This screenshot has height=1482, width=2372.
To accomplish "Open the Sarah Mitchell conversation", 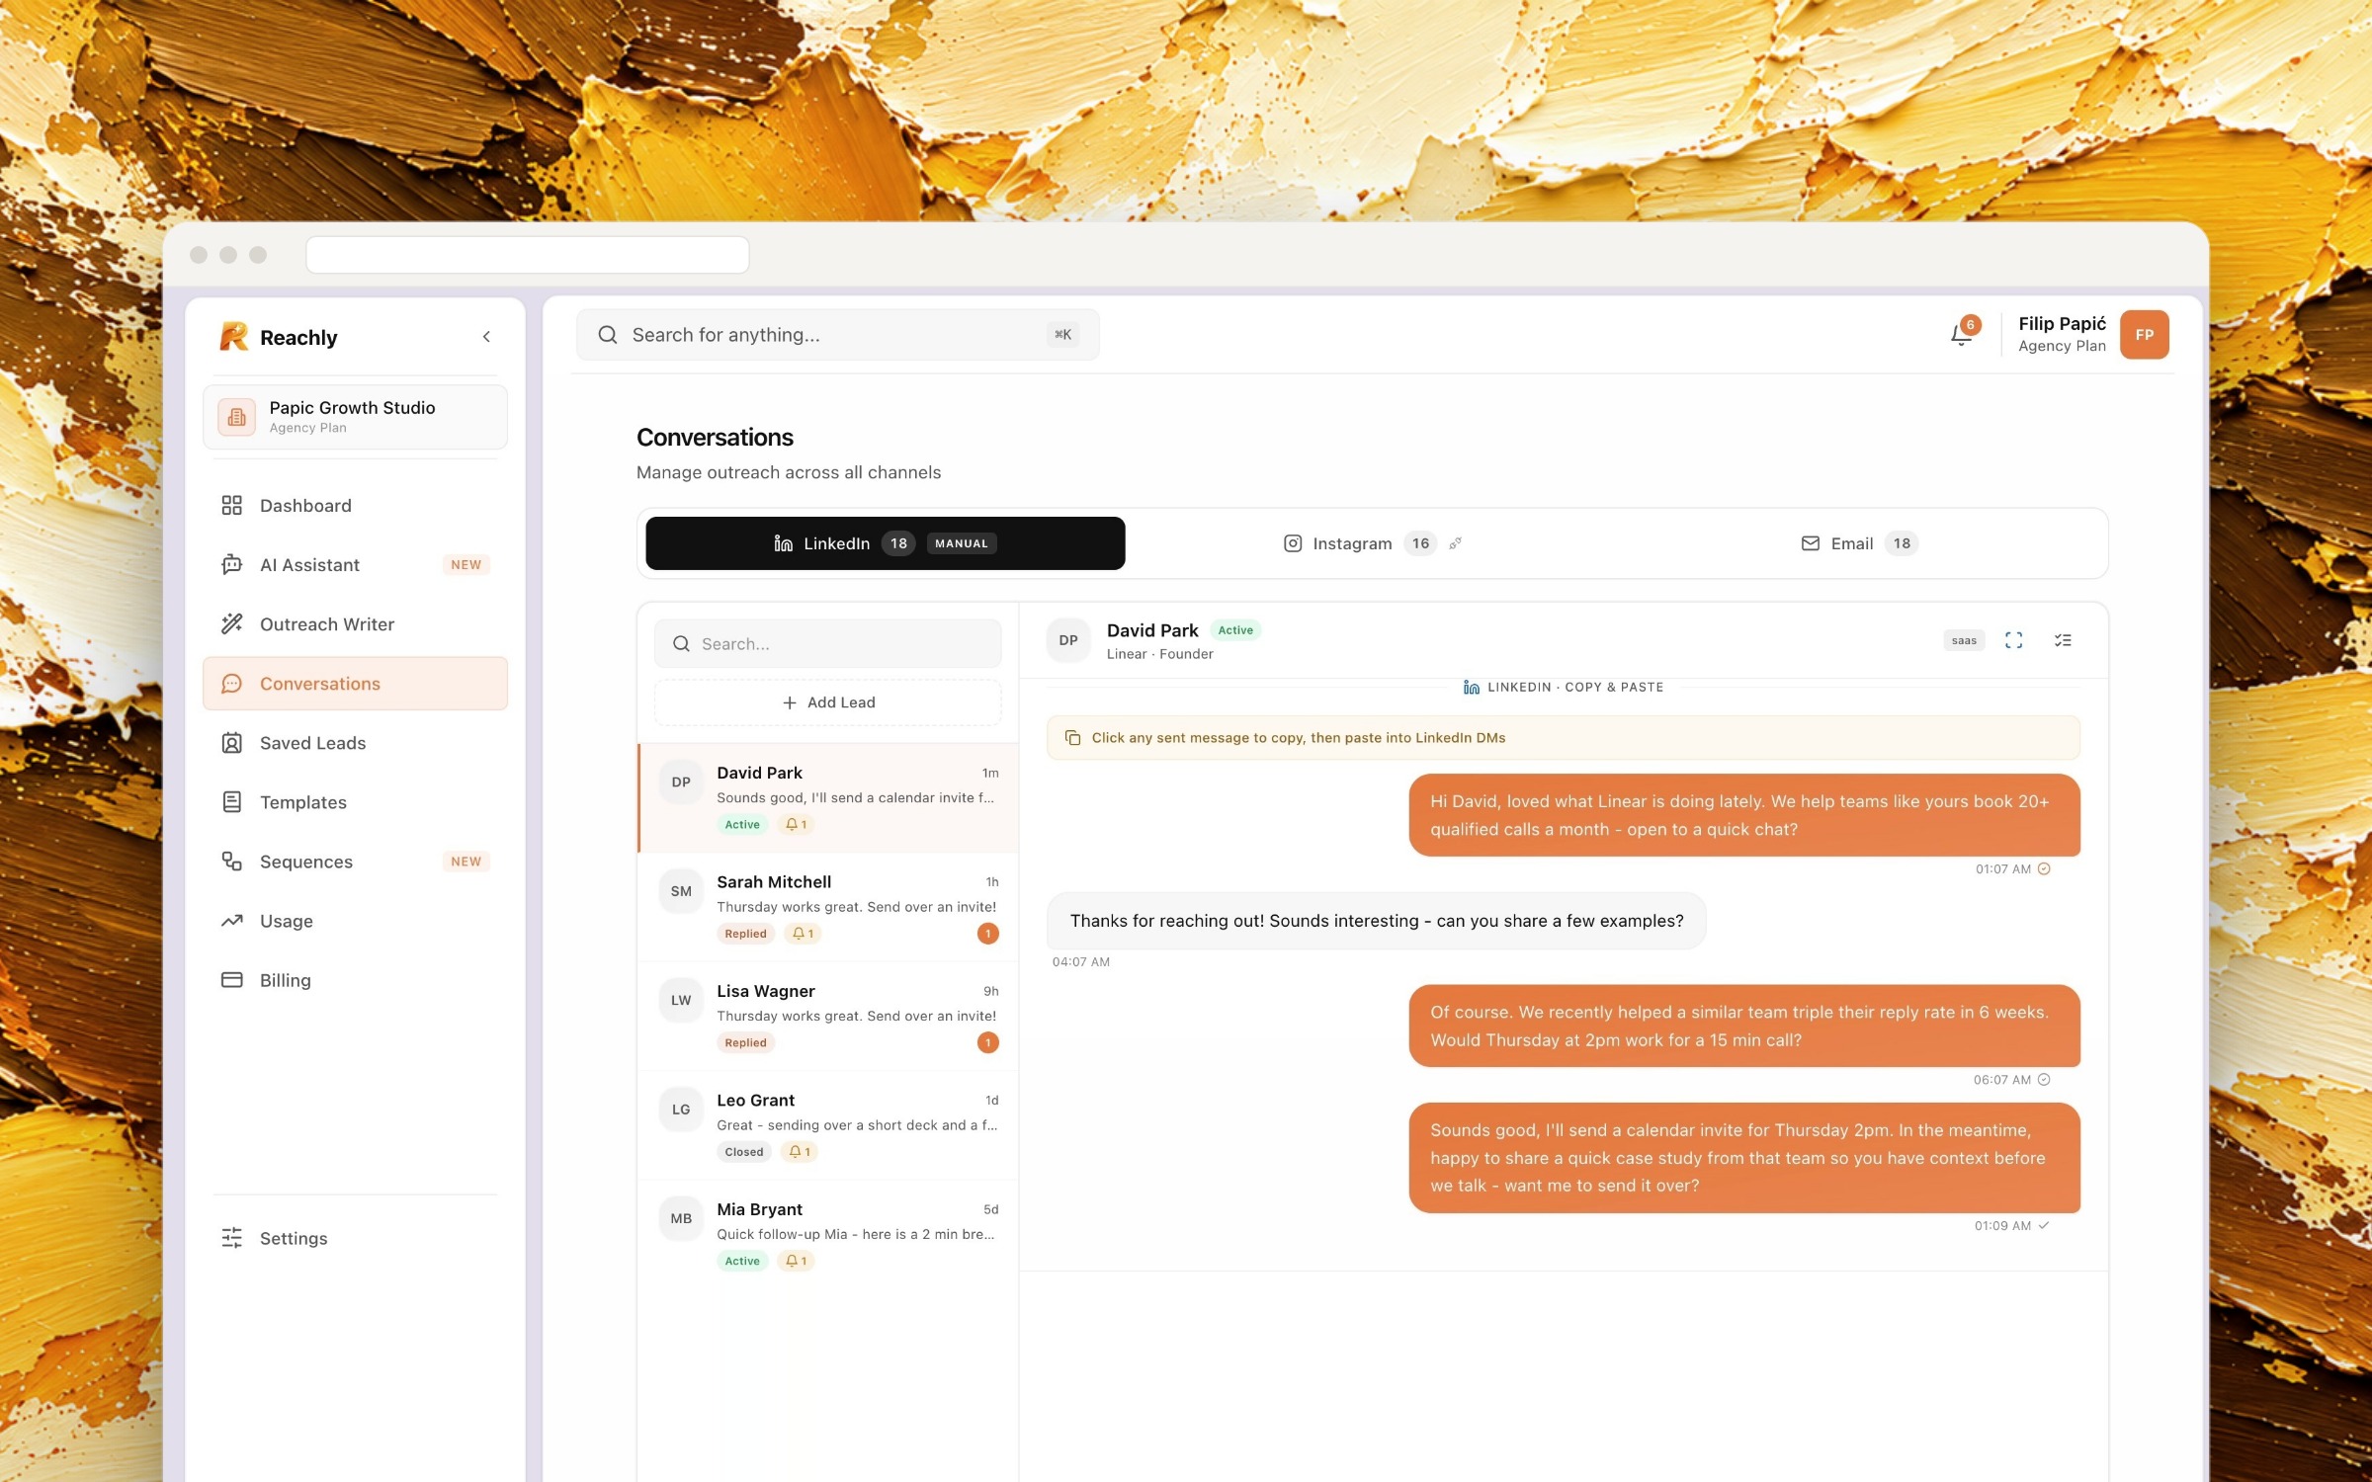I will (x=828, y=907).
